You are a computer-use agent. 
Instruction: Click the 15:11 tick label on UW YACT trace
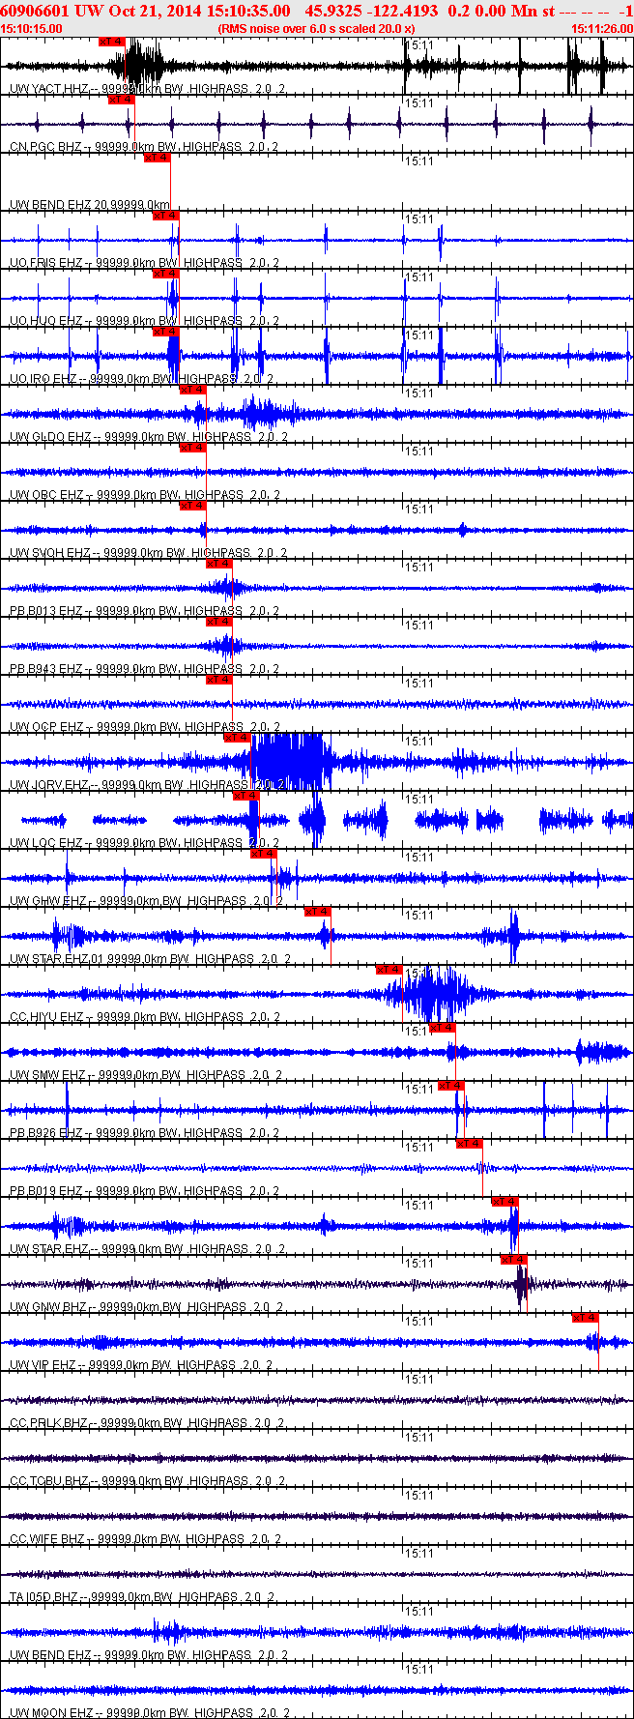419,45
